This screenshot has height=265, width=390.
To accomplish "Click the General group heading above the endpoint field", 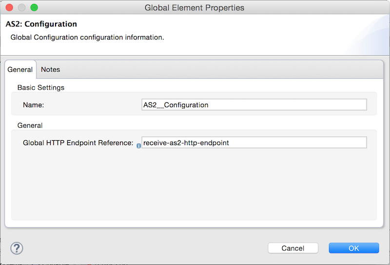I will [30, 125].
